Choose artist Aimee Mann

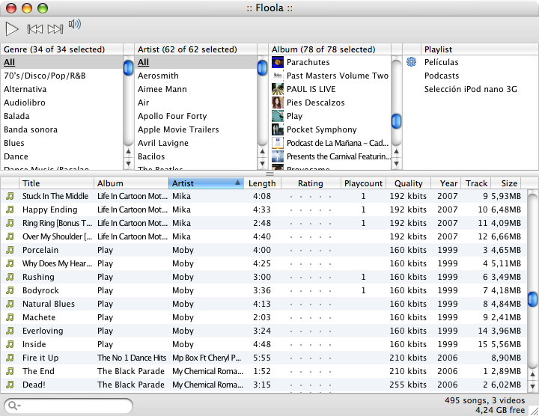(196, 89)
